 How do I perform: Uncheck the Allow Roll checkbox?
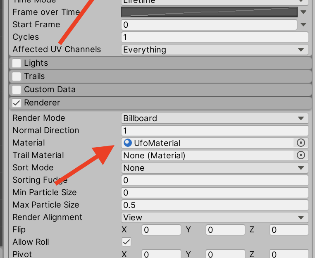[127, 242]
